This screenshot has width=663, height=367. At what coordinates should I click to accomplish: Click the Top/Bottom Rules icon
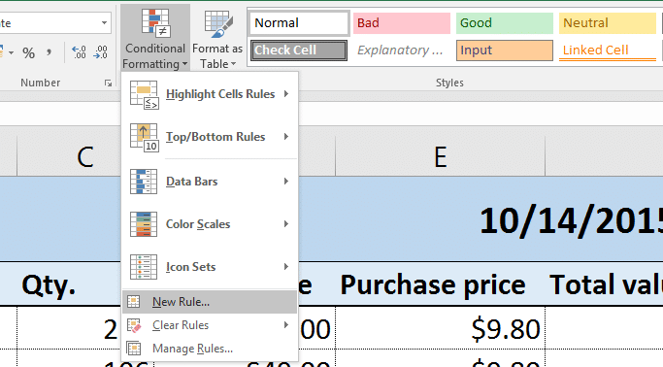click(145, 138)
